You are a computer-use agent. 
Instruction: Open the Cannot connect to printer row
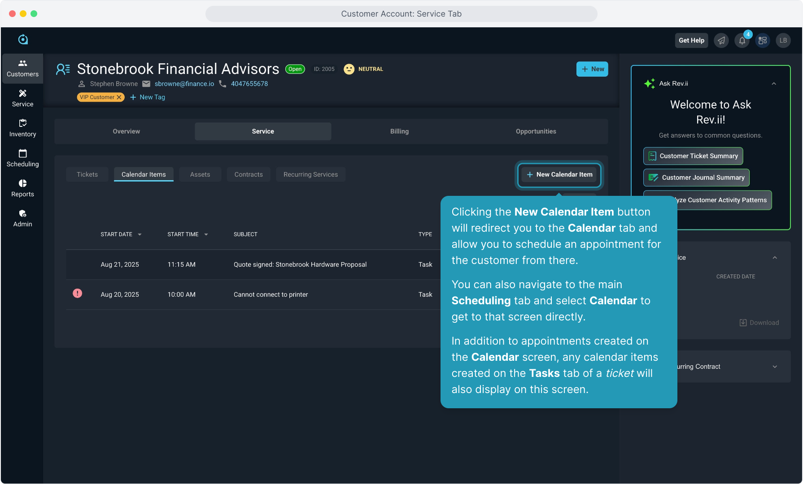(271, 294)
